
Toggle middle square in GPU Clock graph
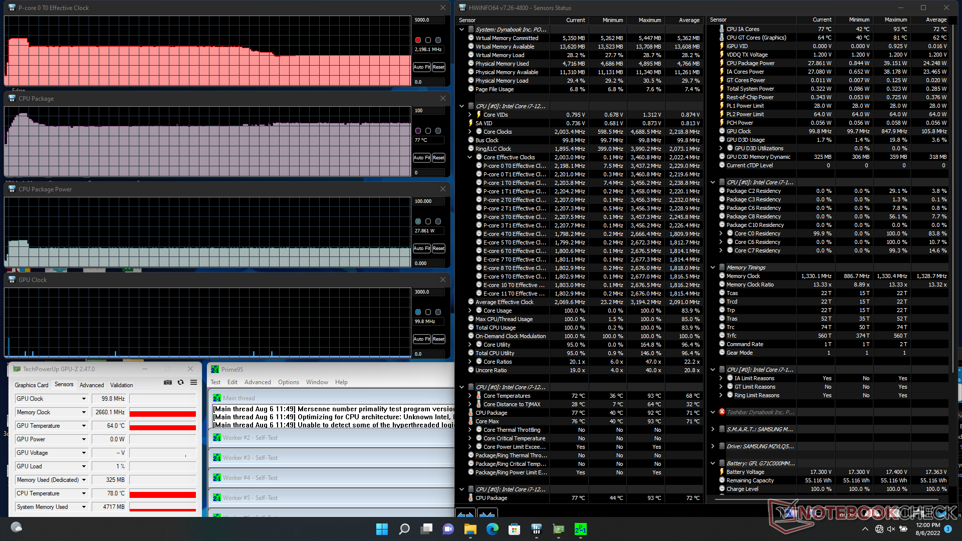(428, 312)
